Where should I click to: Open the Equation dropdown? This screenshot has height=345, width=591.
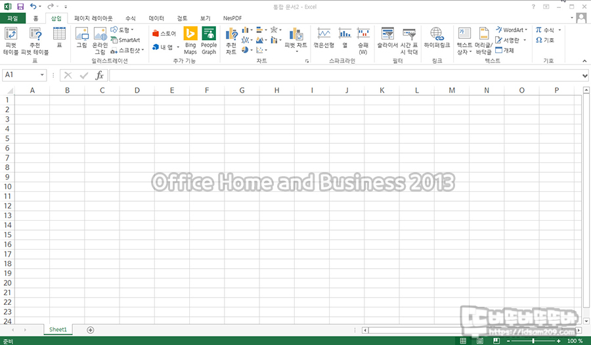click(x=559, y=30)
